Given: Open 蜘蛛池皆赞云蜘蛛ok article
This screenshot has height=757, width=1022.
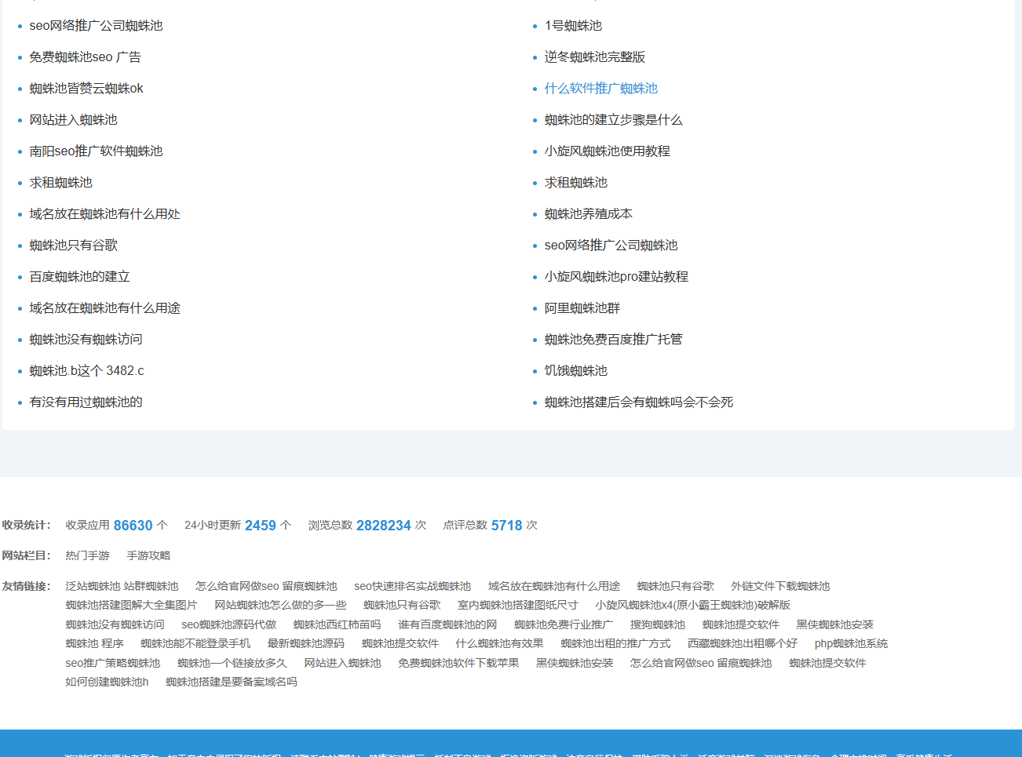Looking at the screenshot, I should click(x=86, y=89).
